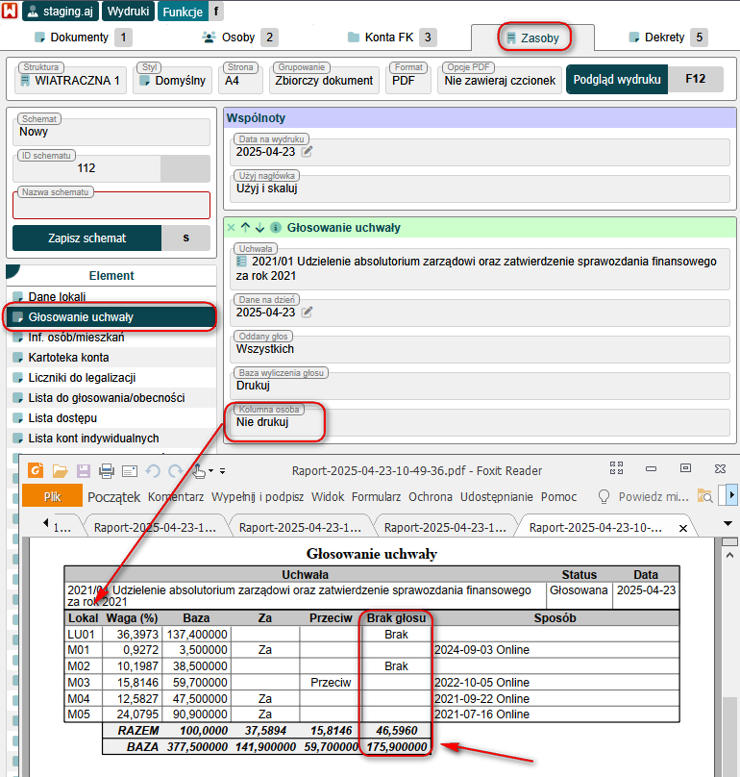Screen dimensions: 740x777
Task: Open Opcje PDF Nie zawieraj czcionek
Action: coord(500,80)
